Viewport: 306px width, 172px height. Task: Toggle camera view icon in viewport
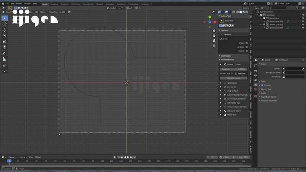tap(214, 41)
